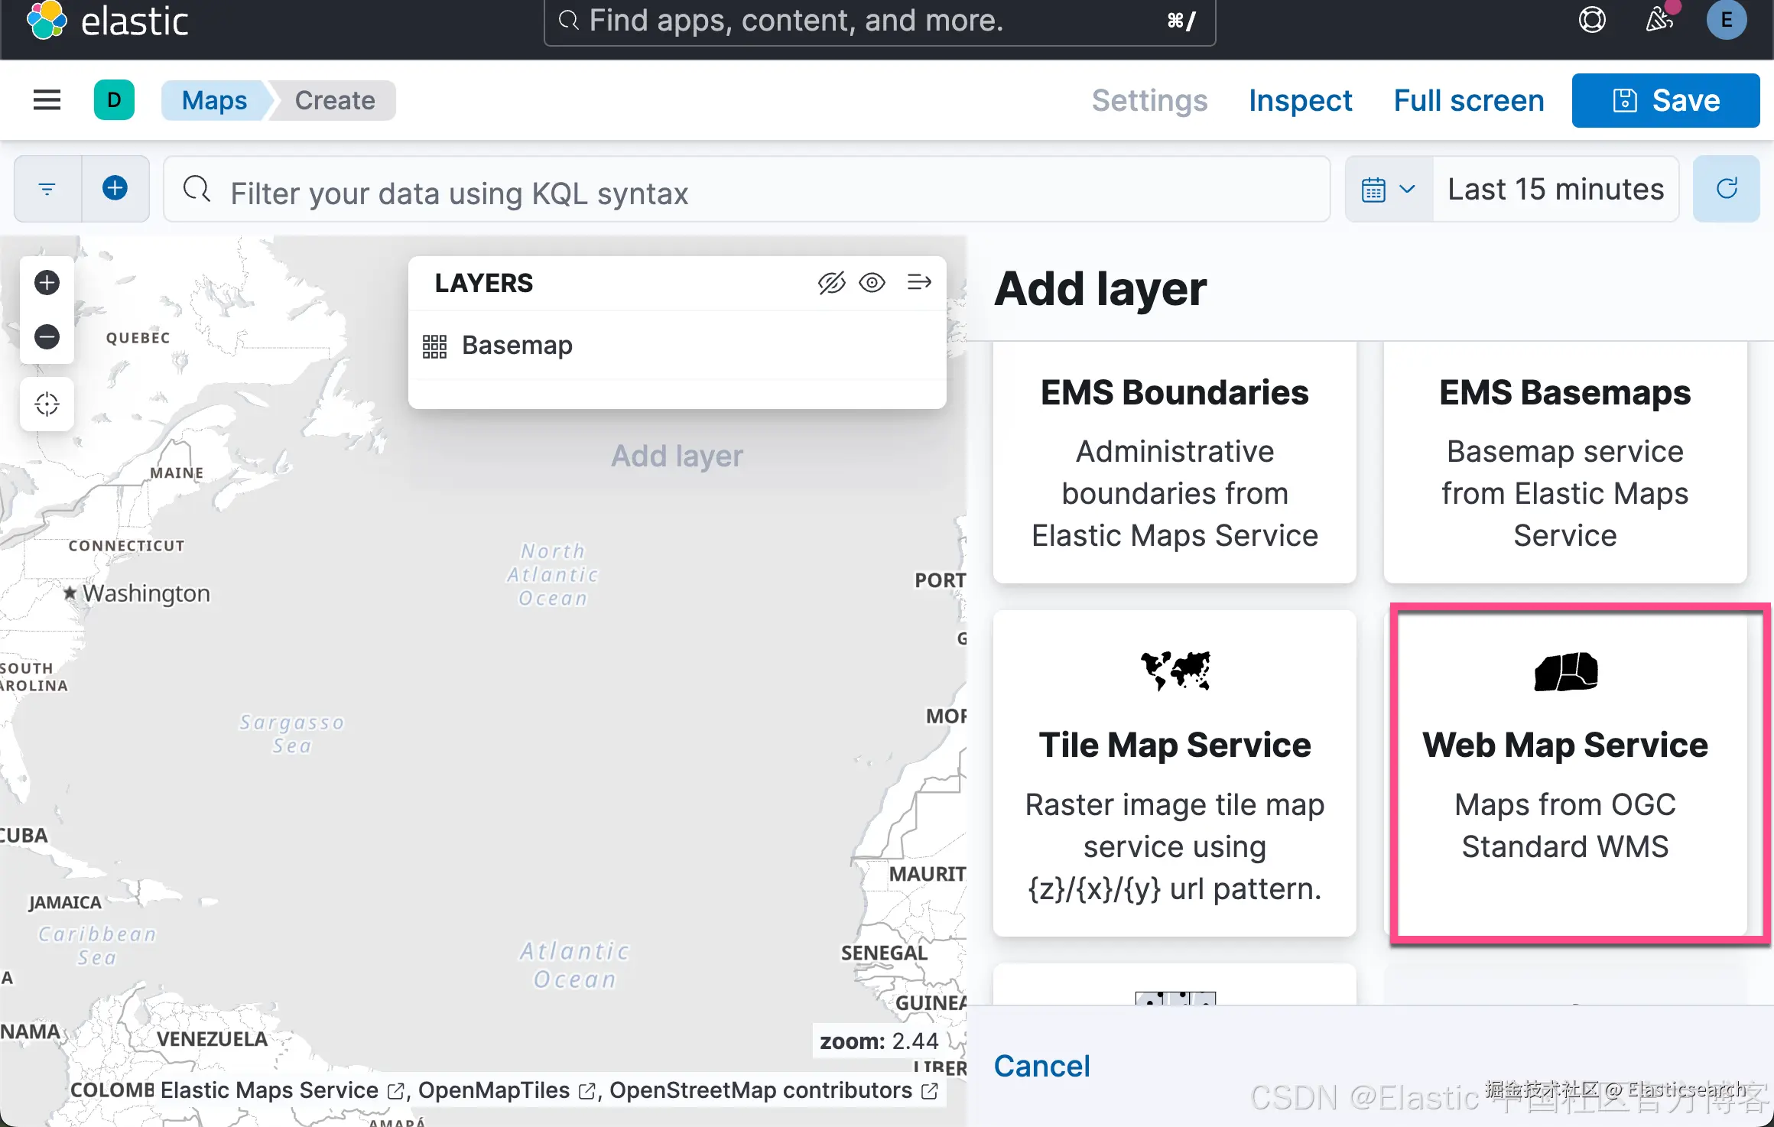This screenshot has width=1774, height=1127.
Task: Click the refresh query button
Action: [x=1727, y=189]
